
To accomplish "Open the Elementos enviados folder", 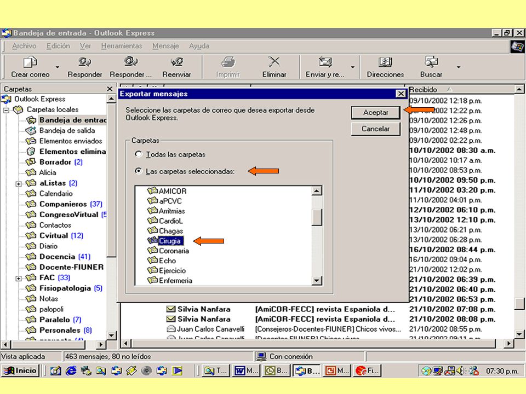I will click(x=71, y=141).
